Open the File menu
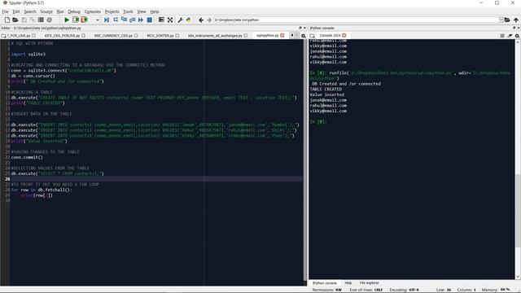Image resolution: width=521 pixels, height=293 pixels. (5, 11)
